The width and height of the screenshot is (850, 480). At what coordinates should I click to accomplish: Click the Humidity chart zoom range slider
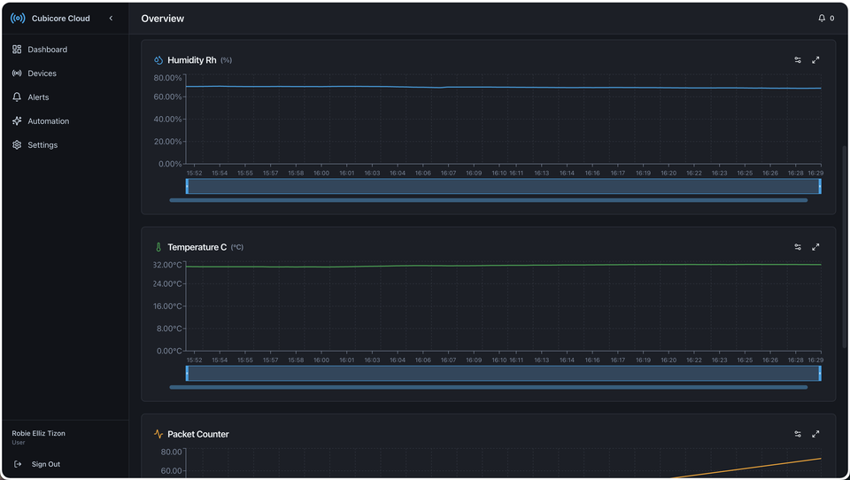pos(504,186)
